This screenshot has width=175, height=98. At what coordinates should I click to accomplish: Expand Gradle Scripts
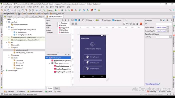pos(4,70)
